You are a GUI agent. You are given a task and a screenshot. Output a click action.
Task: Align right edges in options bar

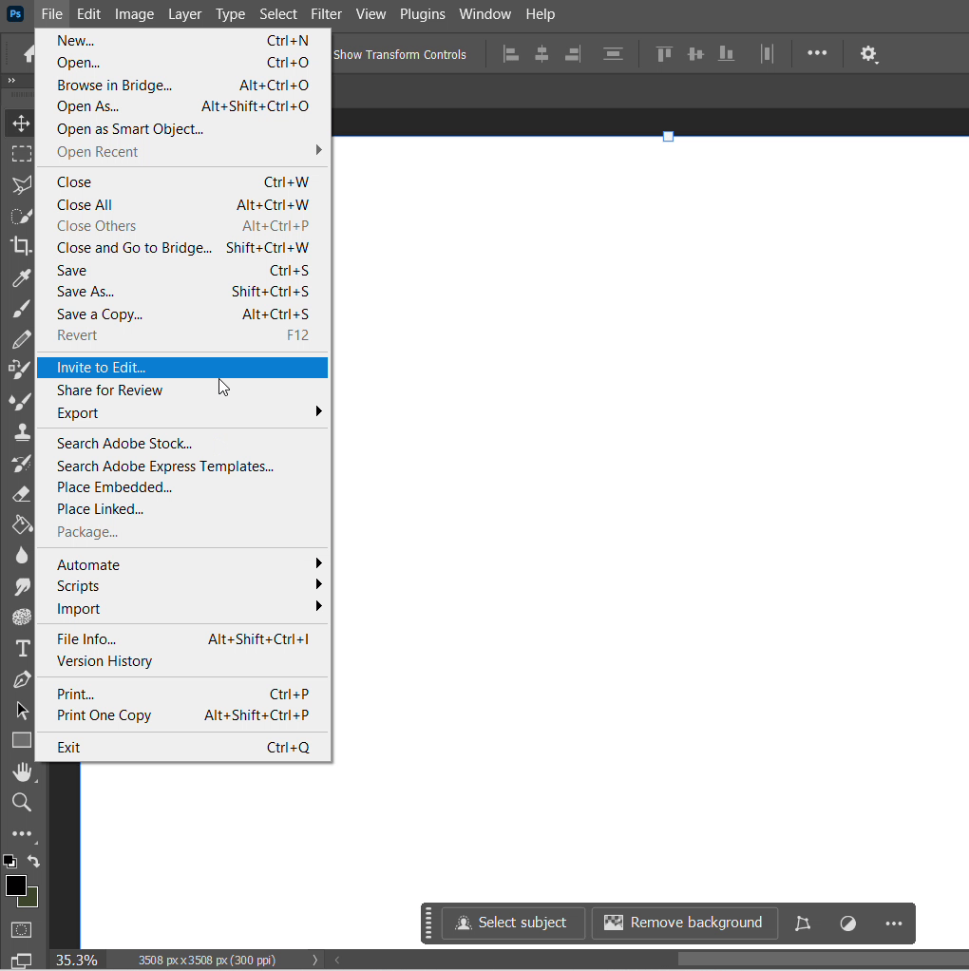tap(573, 54)
